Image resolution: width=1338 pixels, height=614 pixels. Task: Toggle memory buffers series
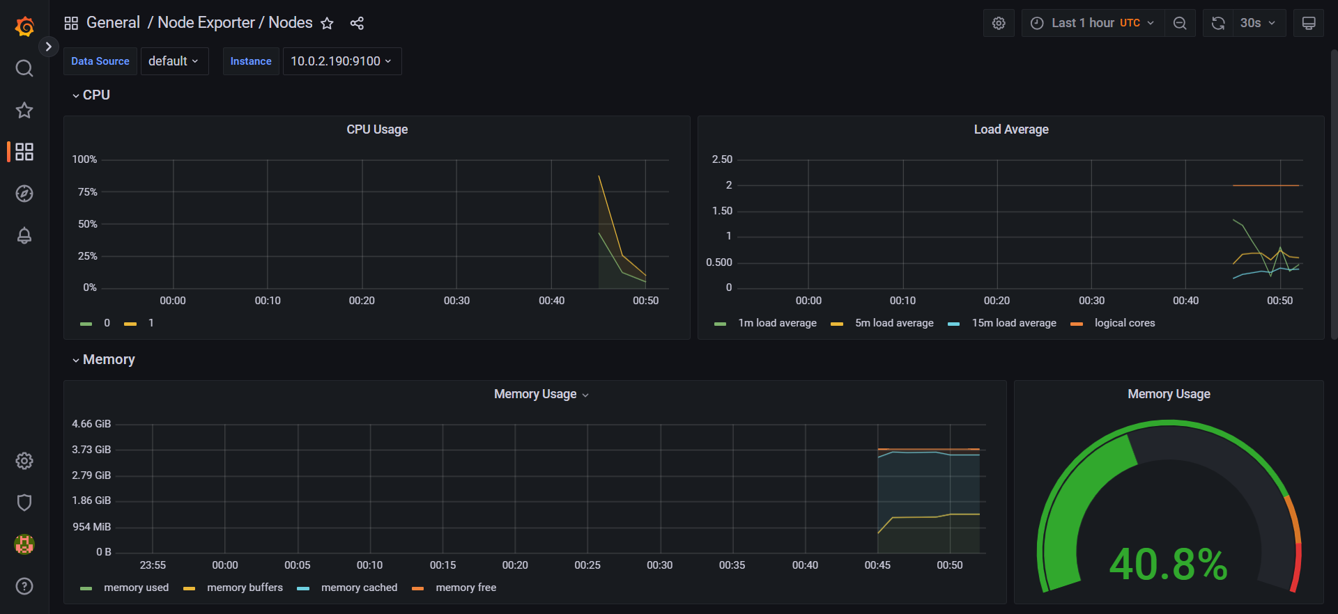pyautogui.click(x=245, y=588)
